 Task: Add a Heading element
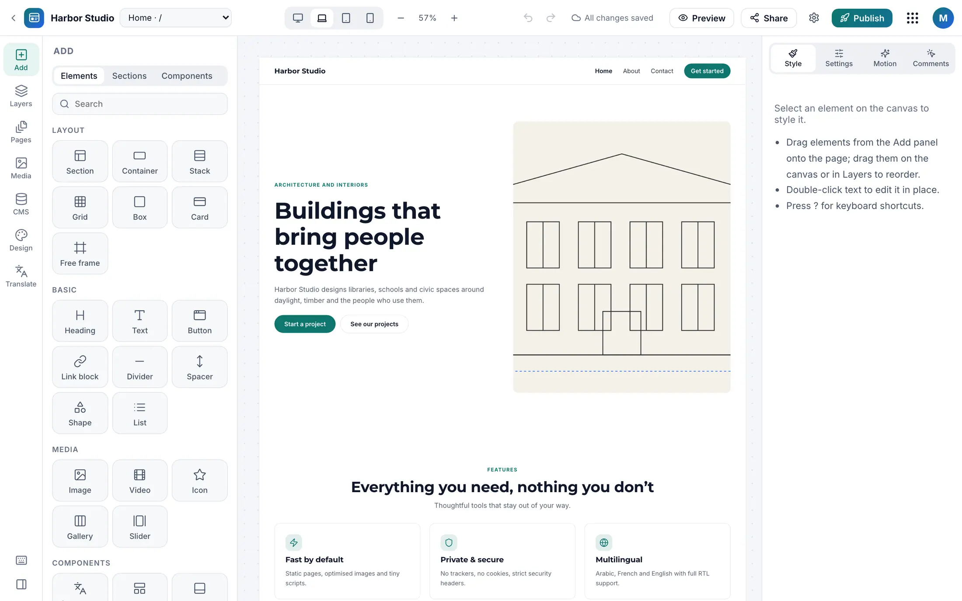point(80,321)
